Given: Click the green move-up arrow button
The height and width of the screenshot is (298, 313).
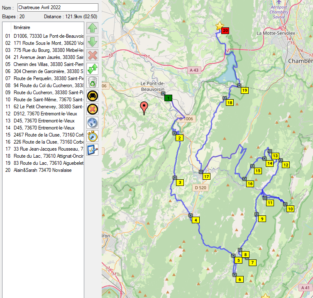Looking at the screenshot, I should (93, 29).
